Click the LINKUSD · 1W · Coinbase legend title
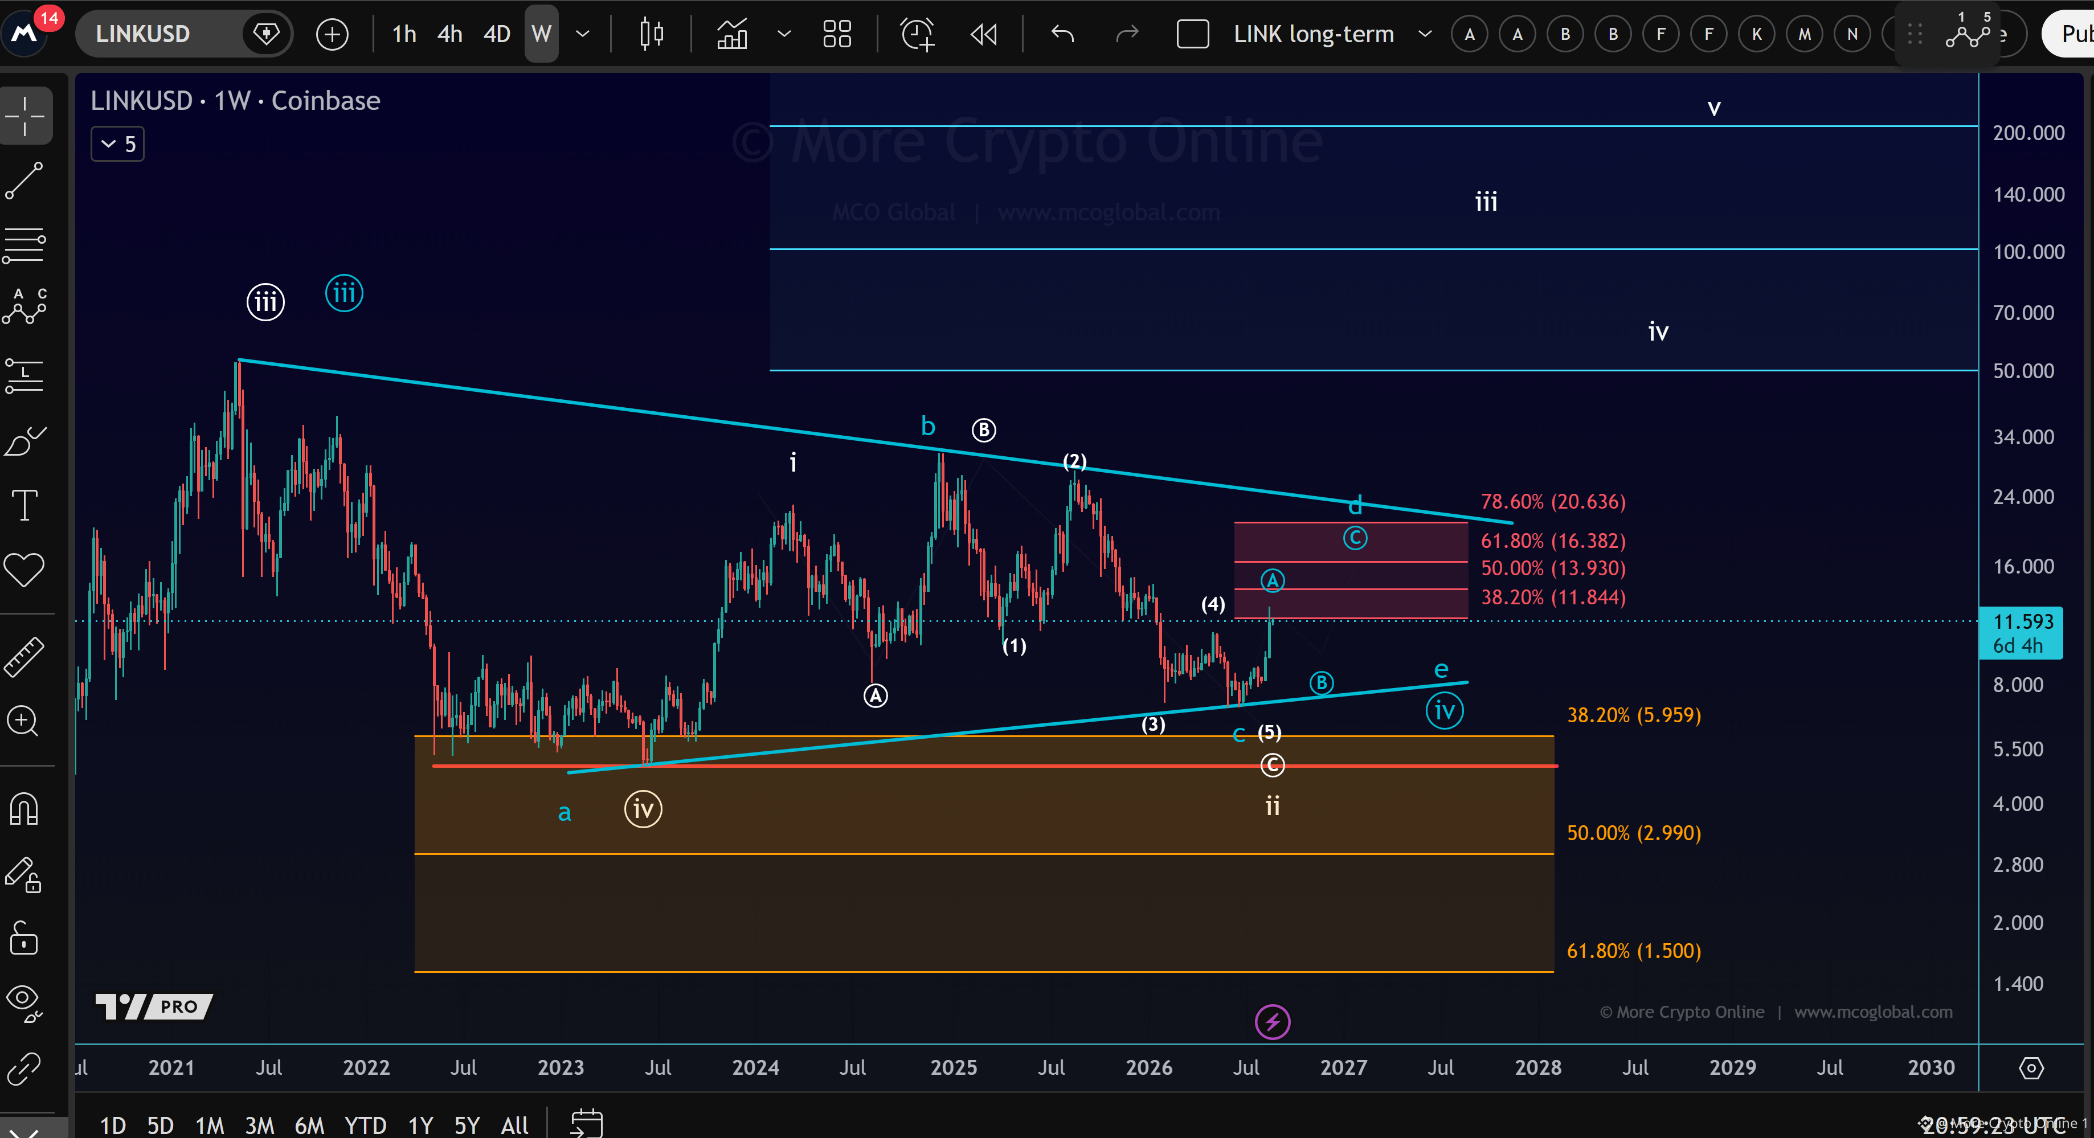Viewport: 2094px width, 1138px height. (x=235, y=101)
